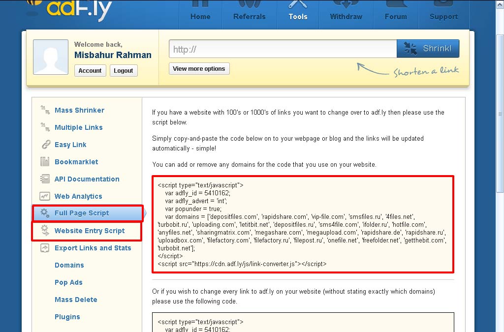Expand View more options

pos(199,69)
